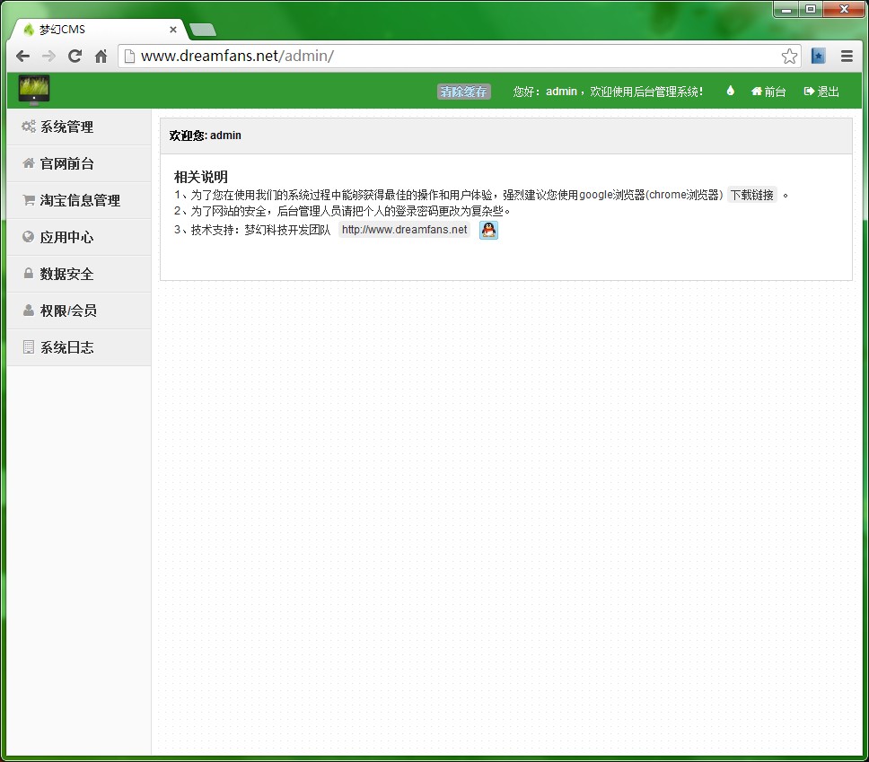Click the browser forward arrow
The image size is (869, 762).
[48, 56]
